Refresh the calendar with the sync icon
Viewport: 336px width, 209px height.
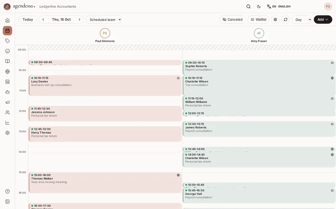tap(286, 19)
